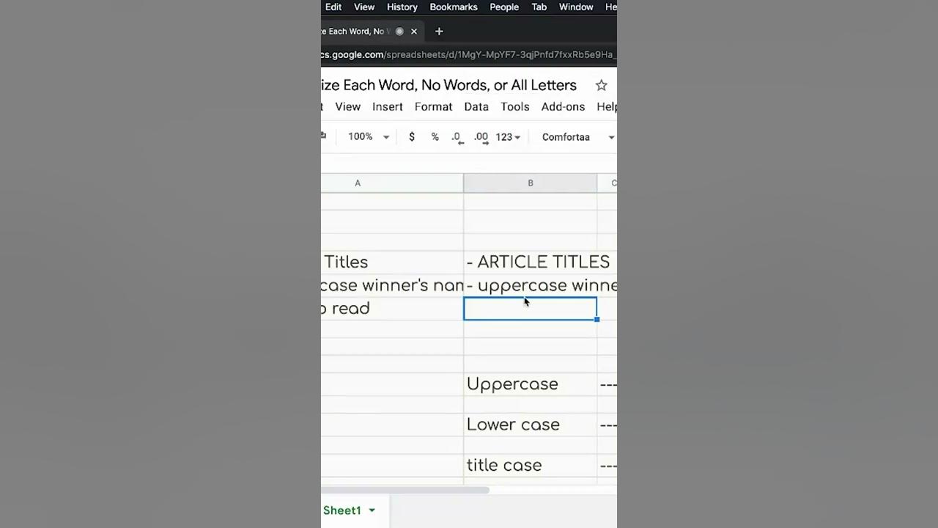938x528 pixels.
Task: Open the macOS History menu
Action: point(402,7)
